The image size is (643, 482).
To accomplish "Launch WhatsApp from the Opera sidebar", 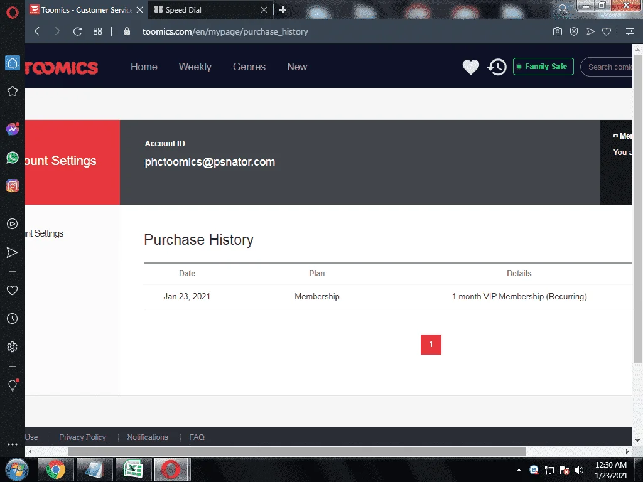I will point(13,158).
